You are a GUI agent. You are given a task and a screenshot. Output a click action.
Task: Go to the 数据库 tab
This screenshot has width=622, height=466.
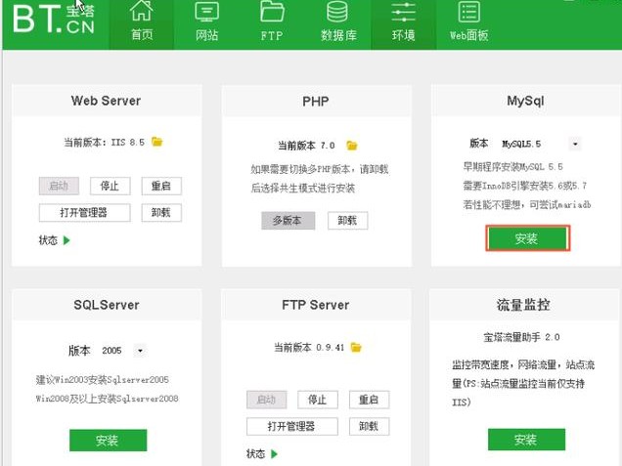(338, 24)
